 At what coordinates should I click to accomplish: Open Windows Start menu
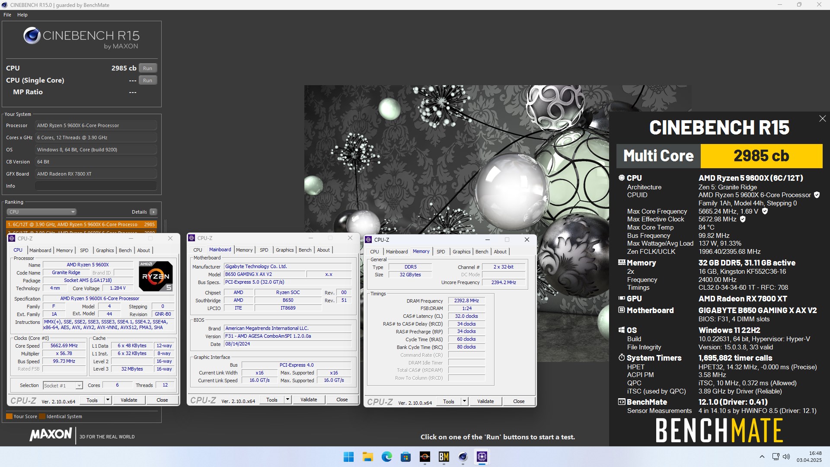348,457
